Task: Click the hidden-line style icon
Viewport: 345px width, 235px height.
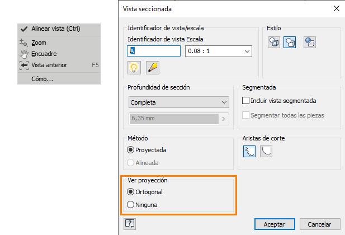Action: point(274,43)
